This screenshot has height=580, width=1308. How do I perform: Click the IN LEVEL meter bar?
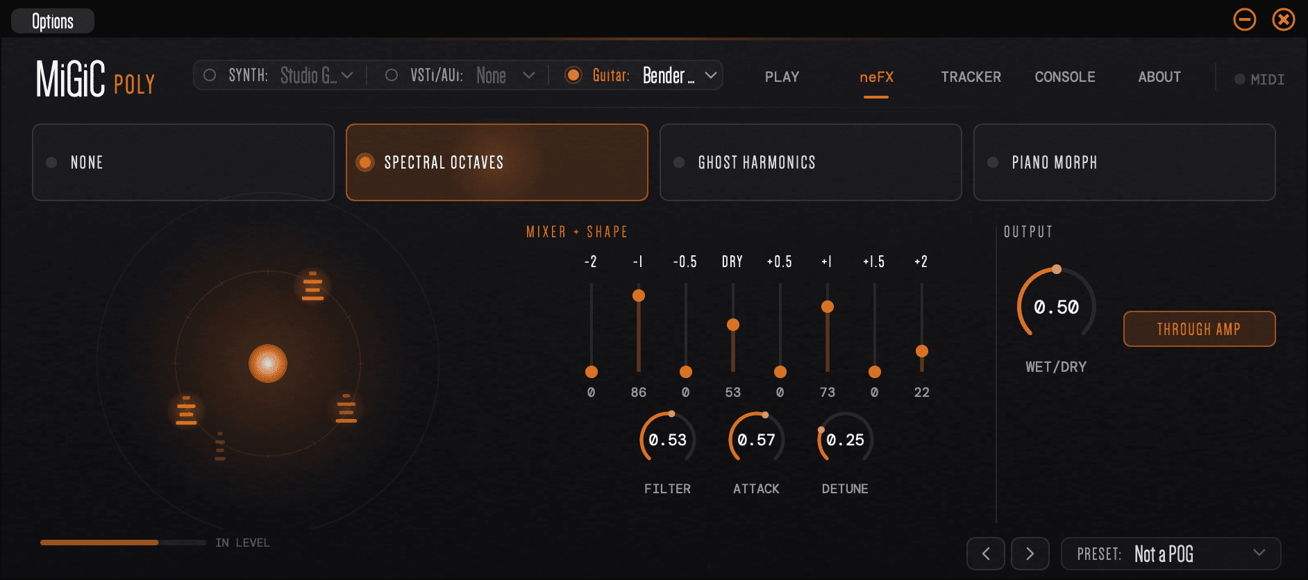pos(123,543)
